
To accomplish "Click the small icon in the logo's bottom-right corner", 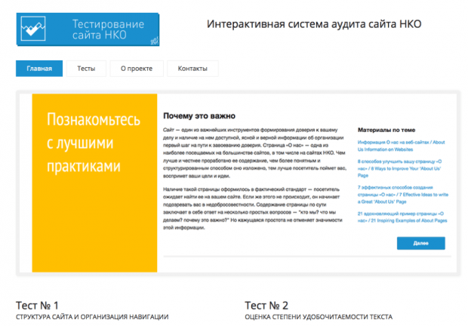I will pyautogui.click(x=153, y=41).
